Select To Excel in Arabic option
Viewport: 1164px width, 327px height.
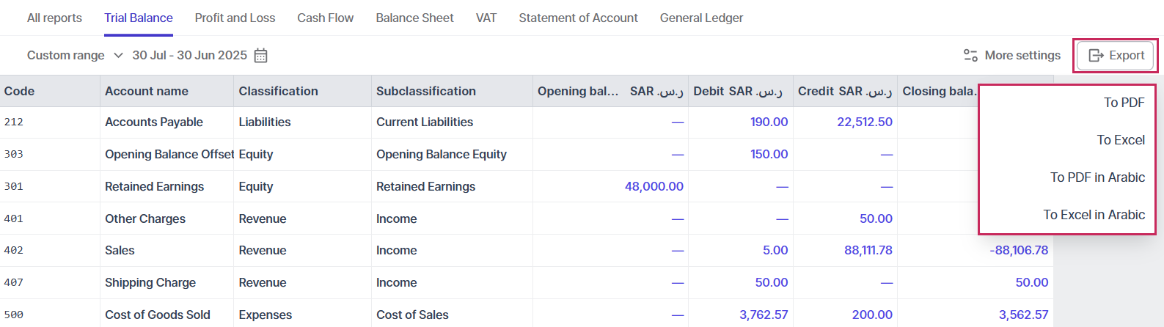pos(1094,215)
